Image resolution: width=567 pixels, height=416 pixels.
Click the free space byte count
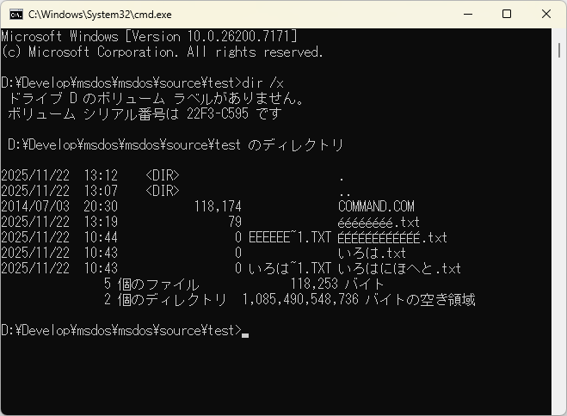pos(300,300)
